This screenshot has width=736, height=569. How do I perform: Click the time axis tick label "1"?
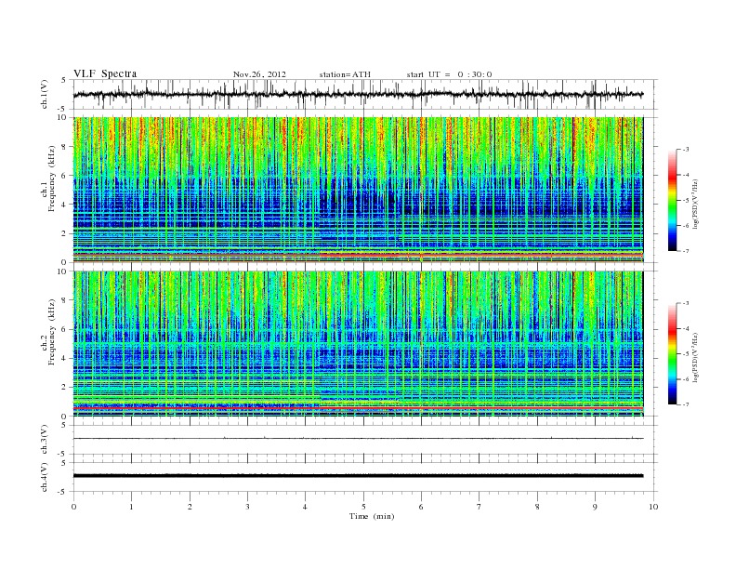(131, 507)
